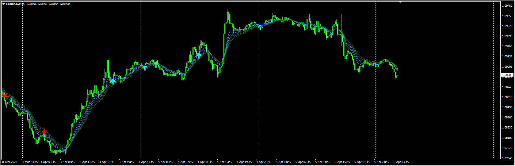Click the 5 Apr 11:45 time label
The height and width of the screenshot is (166, 515).
(x=323, y=162)
